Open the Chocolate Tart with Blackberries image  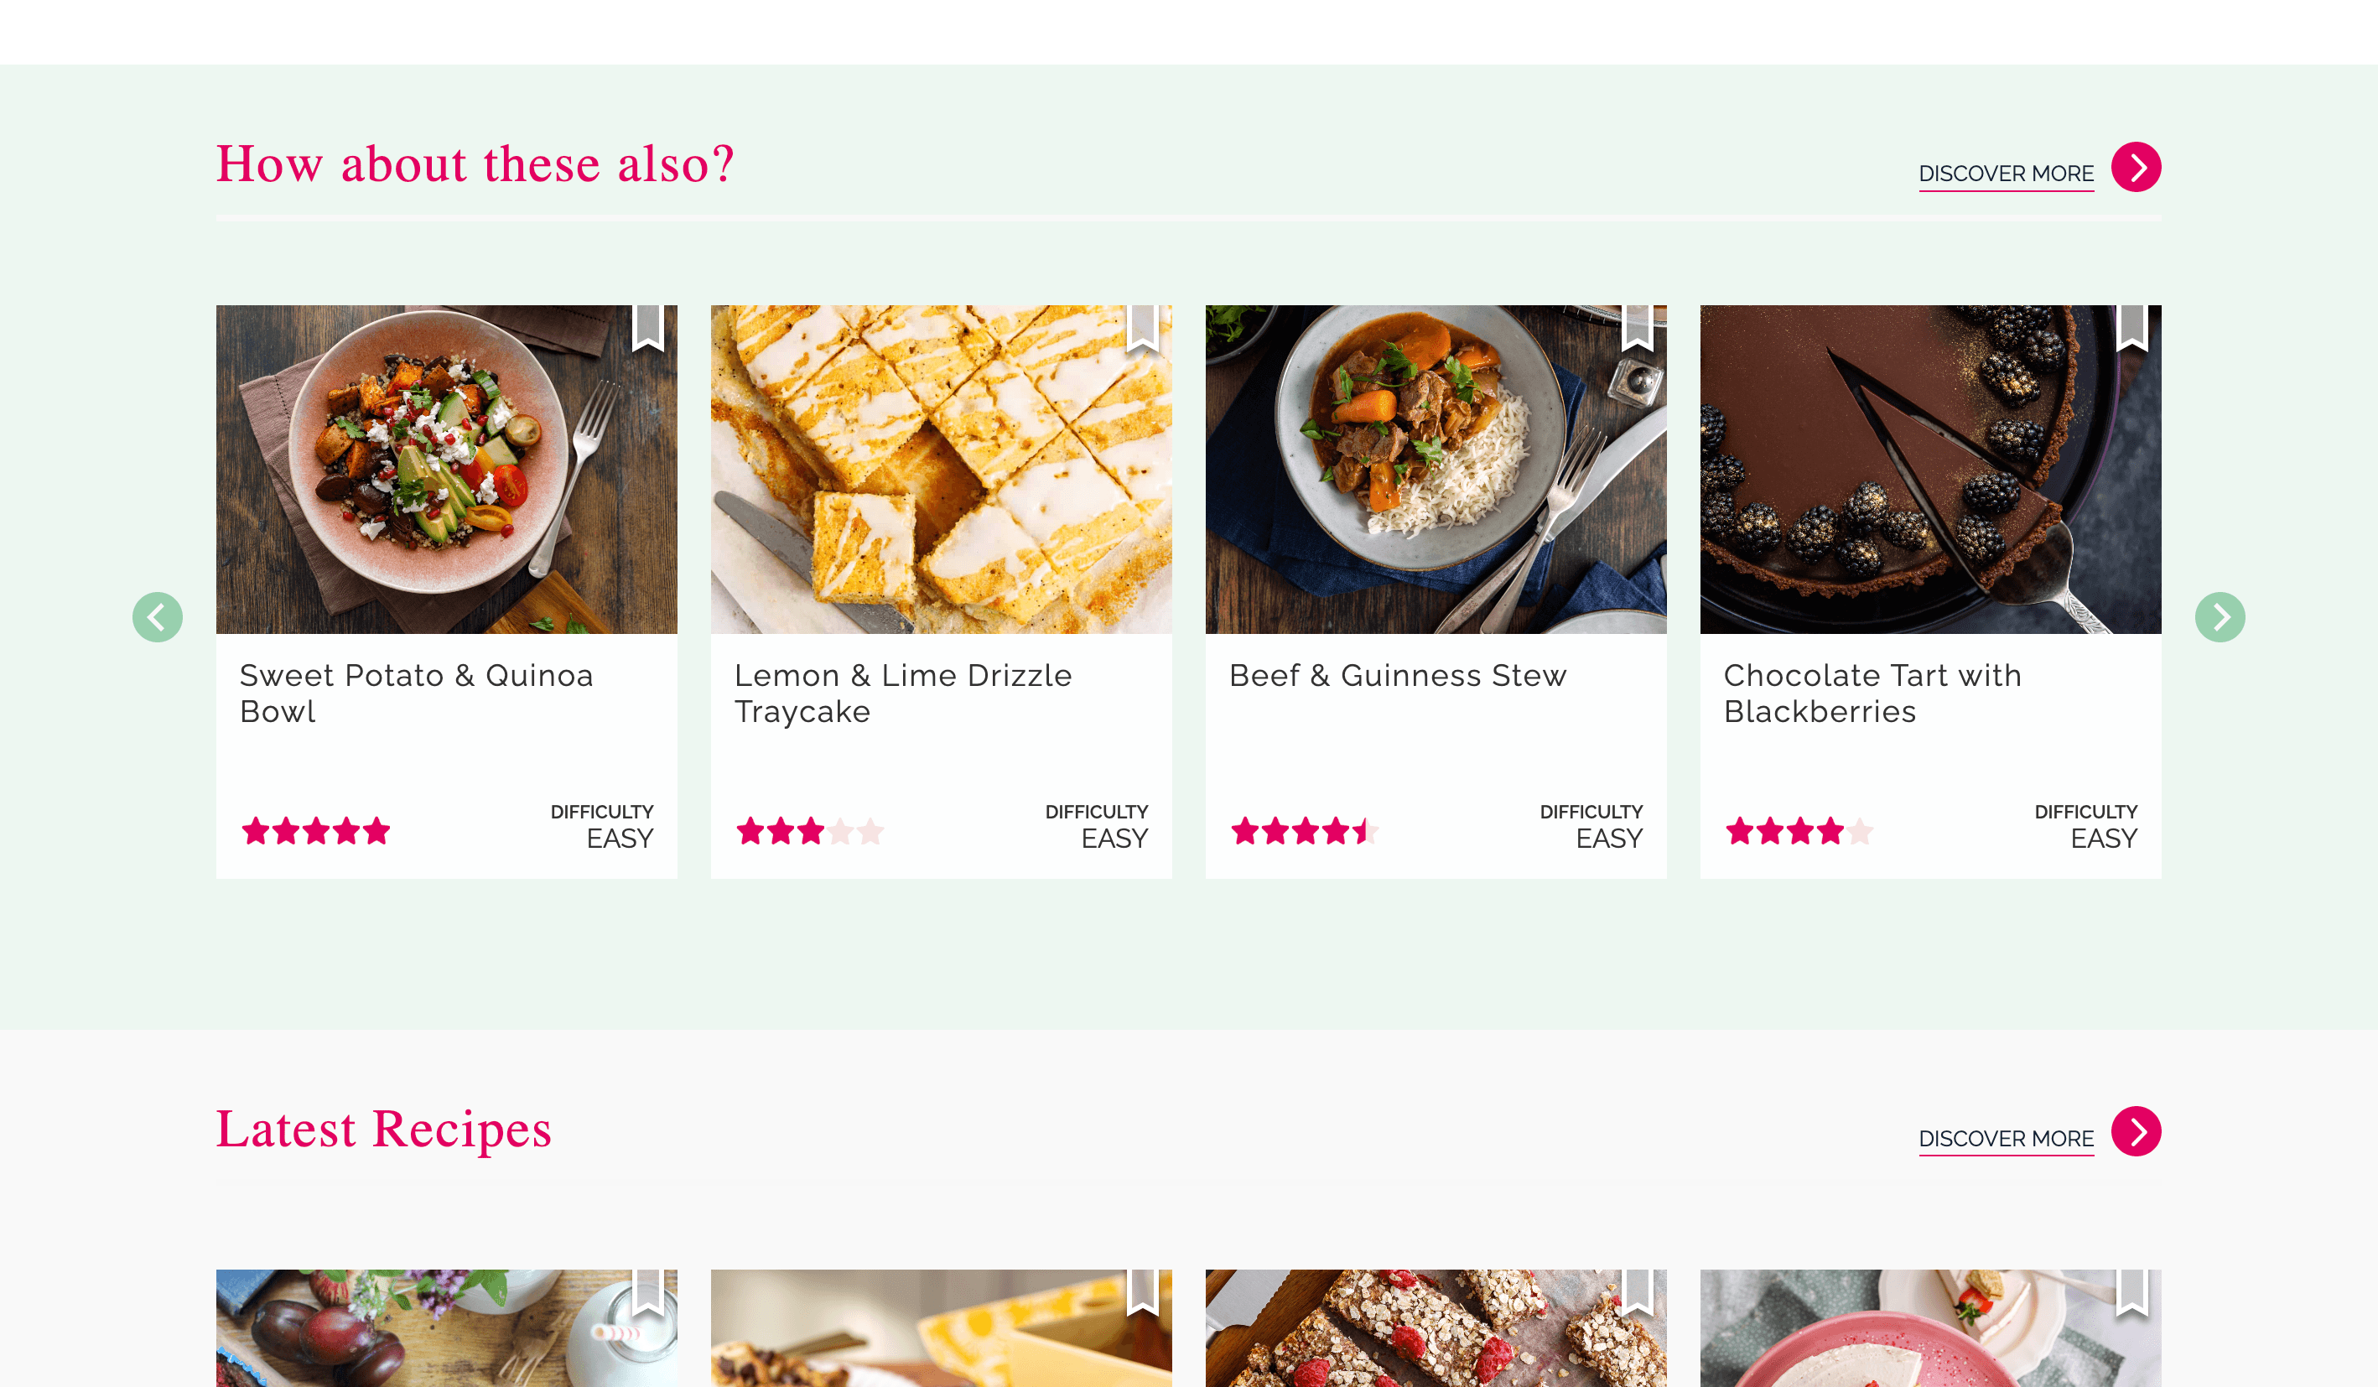point(1929,469)
